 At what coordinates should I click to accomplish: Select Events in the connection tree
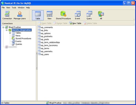pyautogui.click(x=18, y=41)
